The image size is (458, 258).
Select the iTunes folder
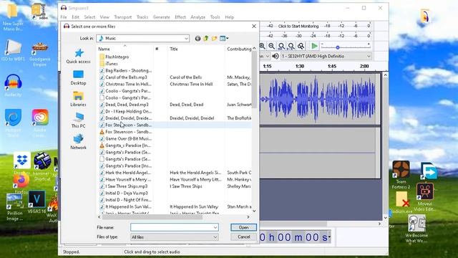coord(112,64)
